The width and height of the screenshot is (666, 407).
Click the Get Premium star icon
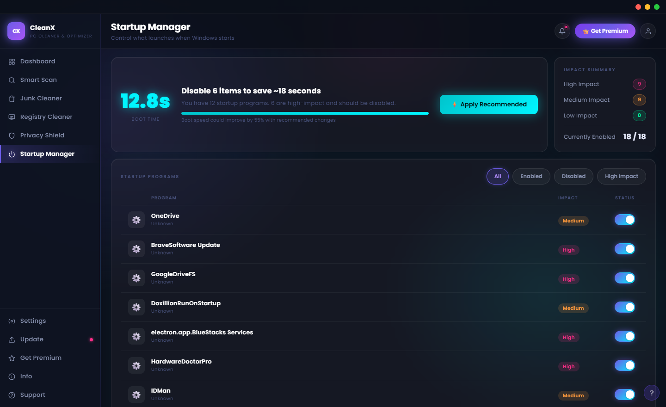pos(12,358)
